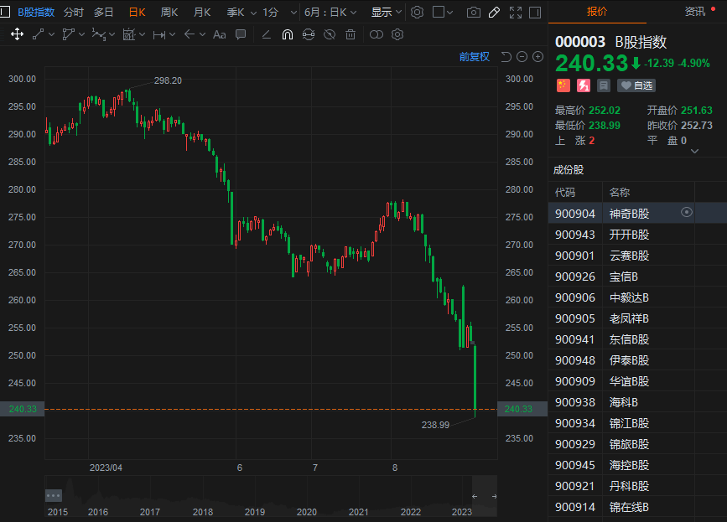Screen dimensions: 727x522
Task: Click the fullscreen expand icon
Action: pyautogui.click(x=515, y=13)
